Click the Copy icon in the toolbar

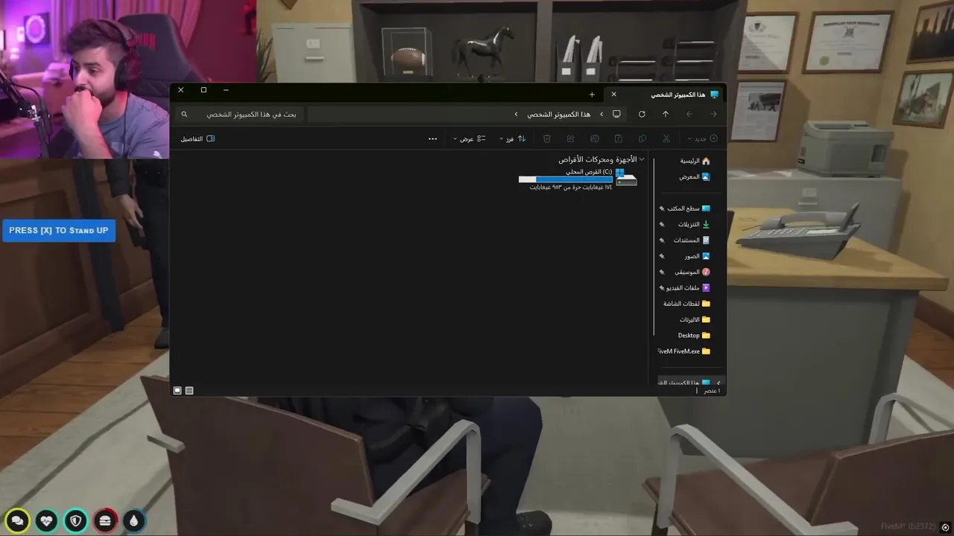[x=642, y=138]
